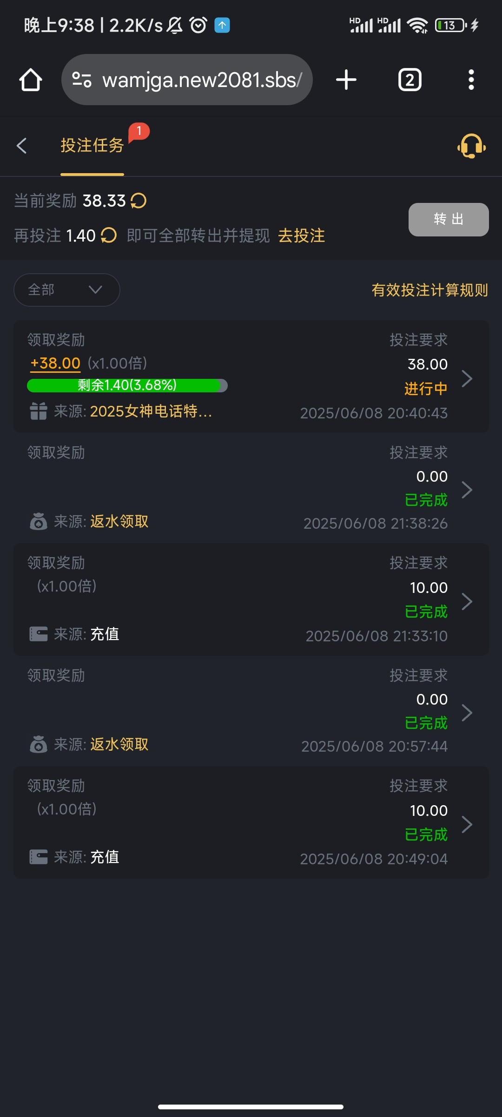
Task: Open the browser three-dot menu
Action: pos(471,80)
